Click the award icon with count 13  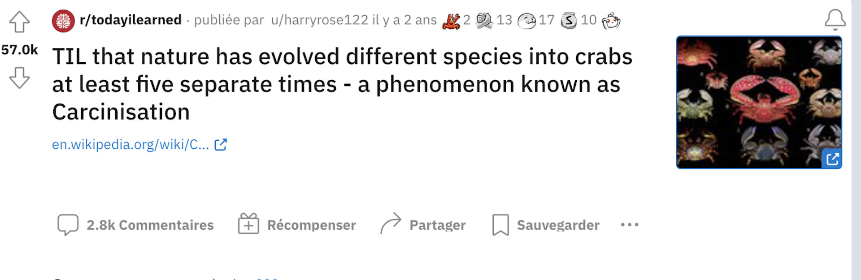[x=484, y=21]
